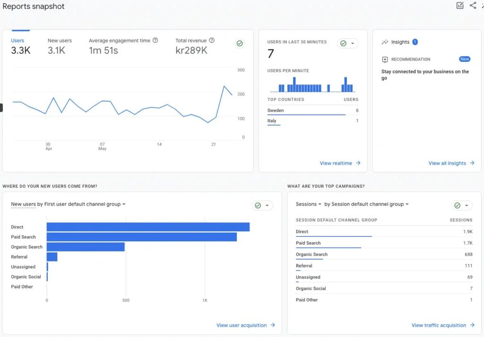Image resolution: width=484 pixels, height=337 pixels.
Task: Click the SESSIONS column header
Action: pyautogui.click(x=461, y=220)
